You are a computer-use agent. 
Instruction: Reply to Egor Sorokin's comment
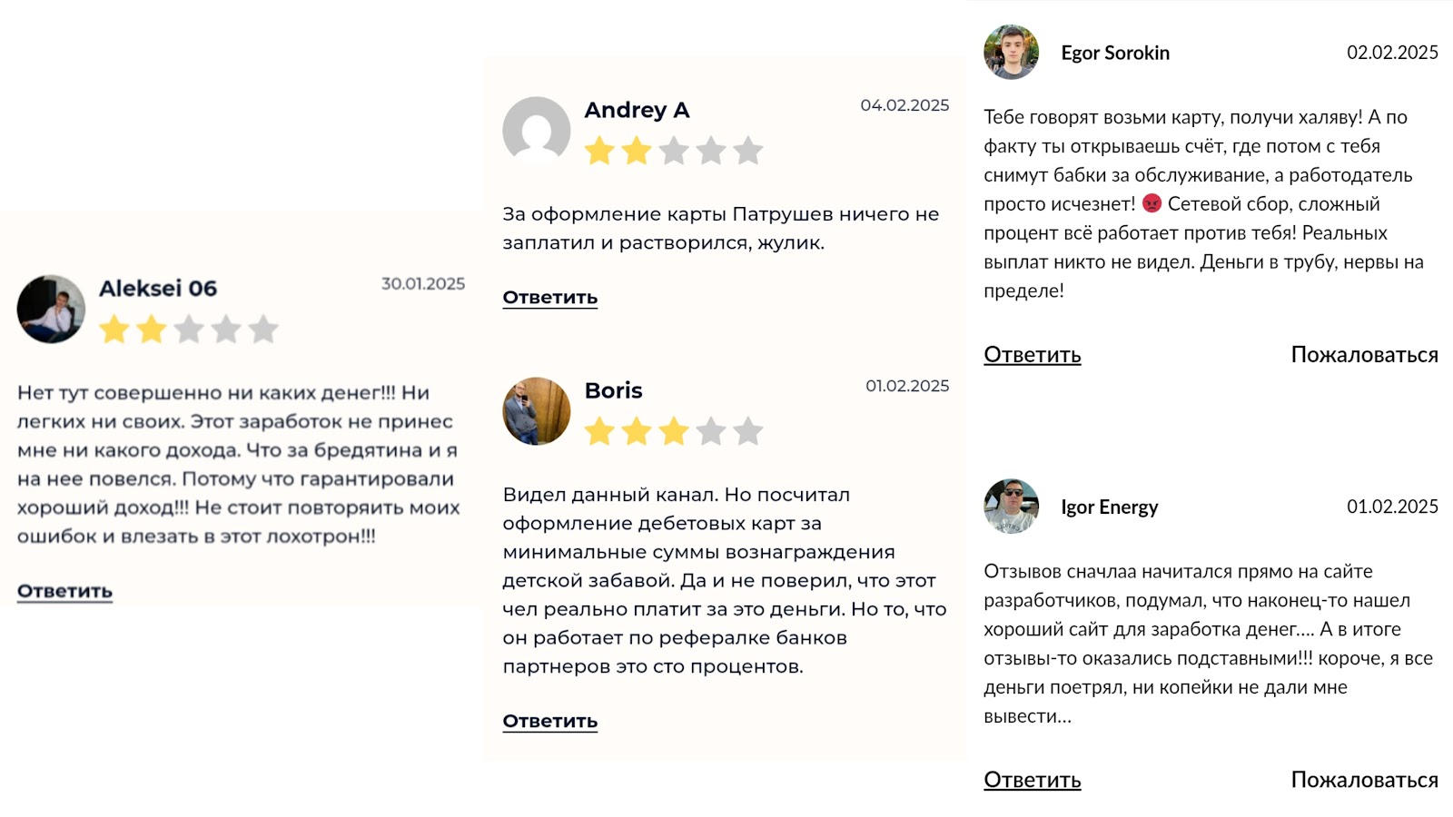pyautogui.click(x=1033, y=355)
